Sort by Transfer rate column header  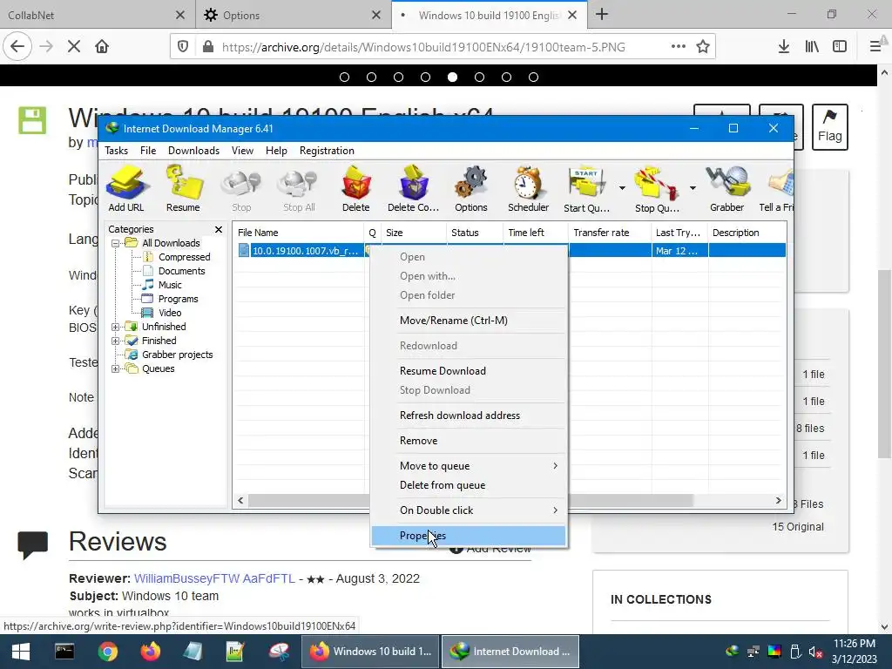tap(609, 233)
